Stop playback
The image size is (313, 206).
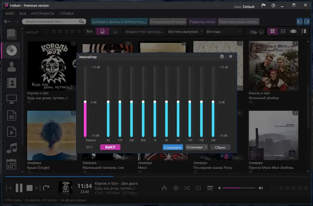coord(29,188)
